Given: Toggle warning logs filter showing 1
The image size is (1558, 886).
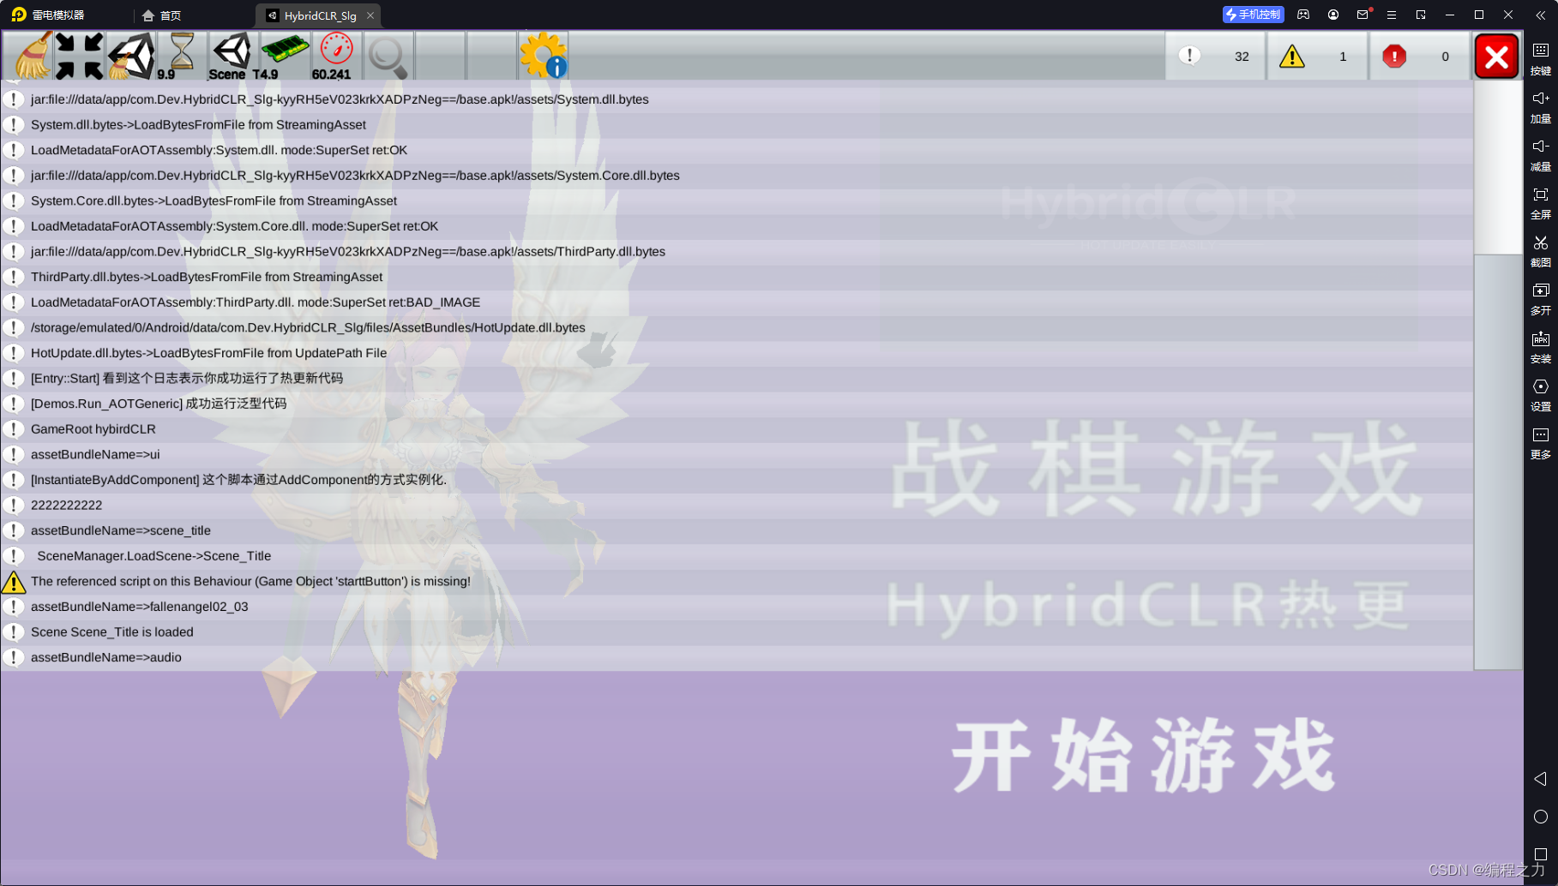Looking at the screenshot, I should coord(1317,57).
